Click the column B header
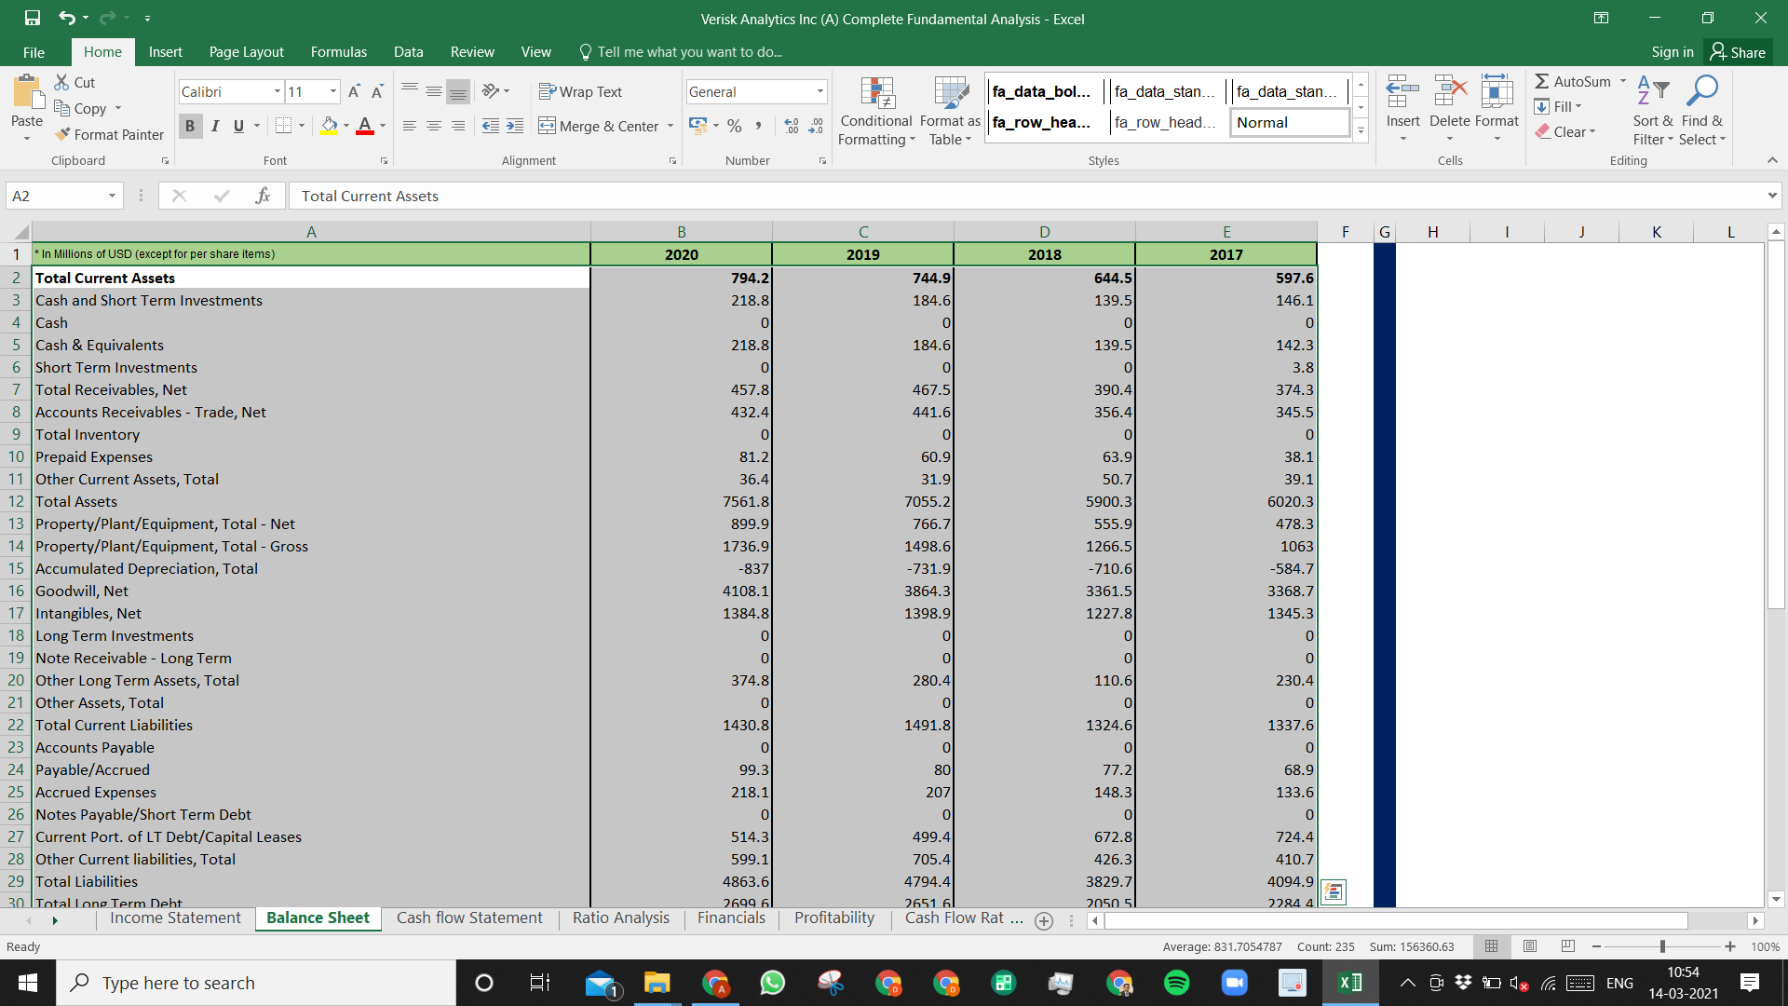This screenshot has width=1788, height=1006. (681, 232)
